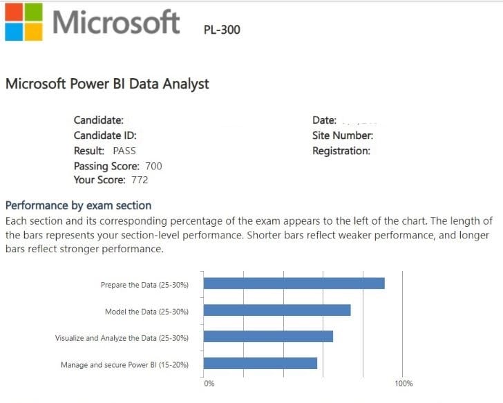503x403 pixels.
Task: Select the PL-300 exam code
Action: click(222, 30)
